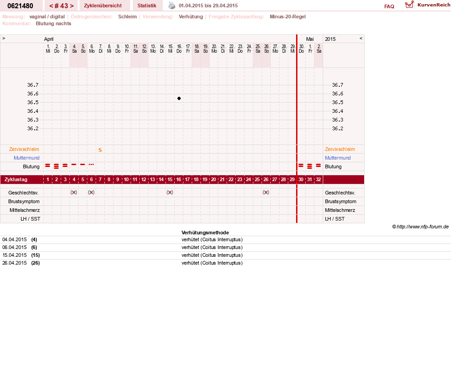
Task: Click the left LH / SST row label
Action: [x=30, y=219]
